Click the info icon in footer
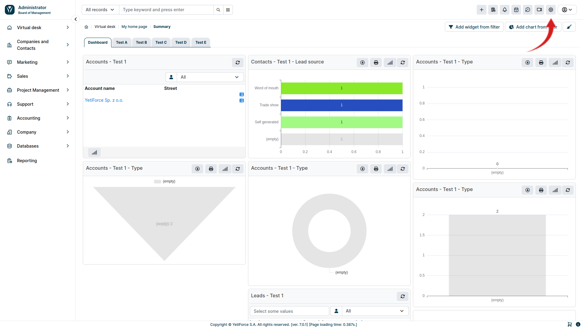The image size is (583, 328). (578, 324)
